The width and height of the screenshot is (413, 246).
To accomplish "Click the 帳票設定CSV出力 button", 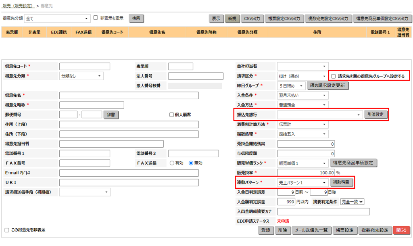I will (284, 19).
